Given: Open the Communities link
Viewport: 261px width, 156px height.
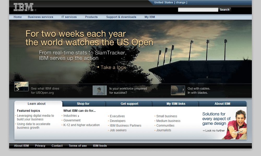Looking at the screenshot, I should coord(165,126).
